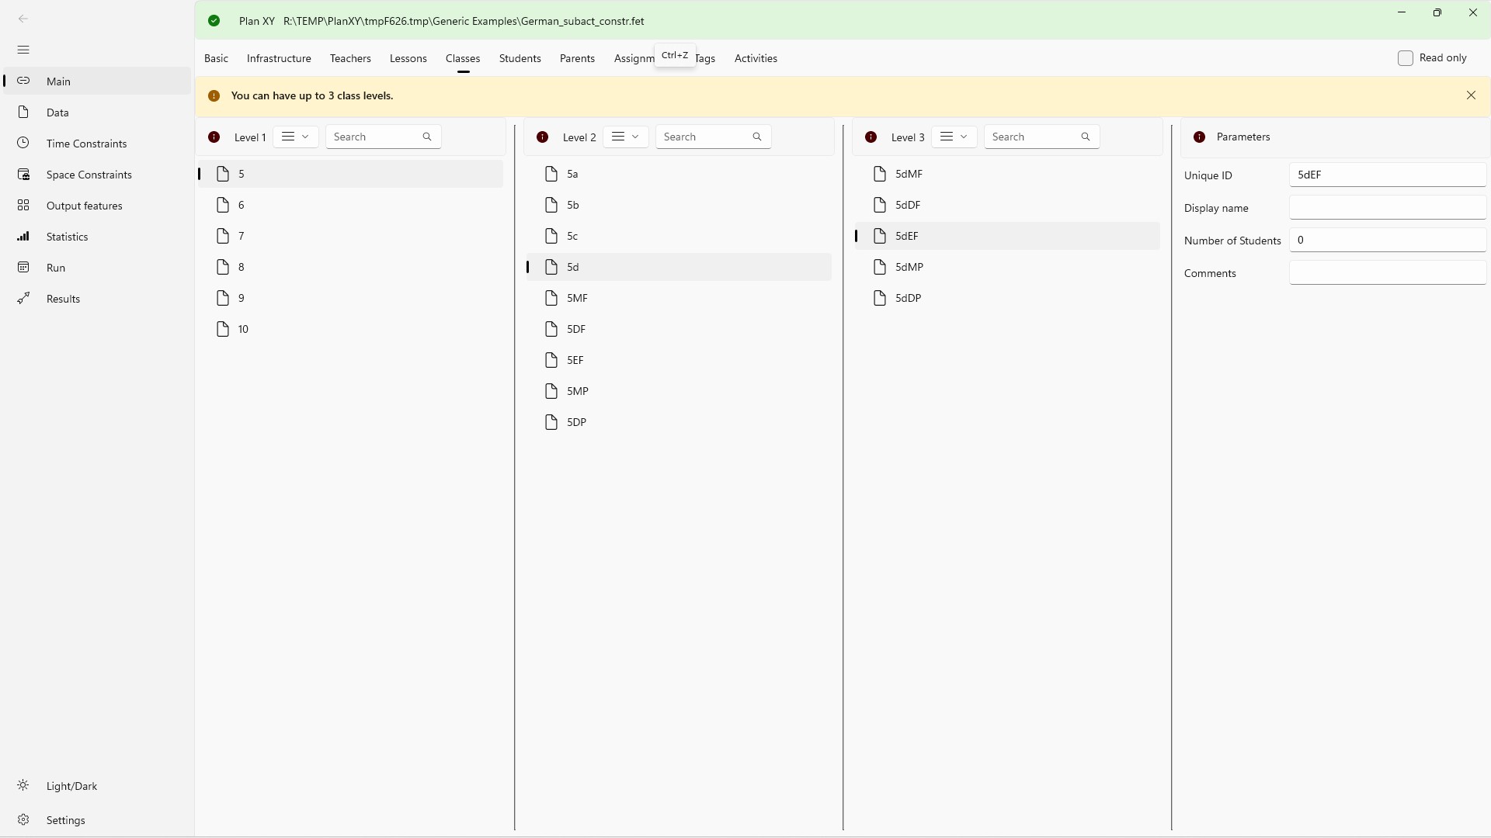Viewport: 1491px width, 838px height.
Task: Click the Statistics bar chart icon
Action: (23, 237)
